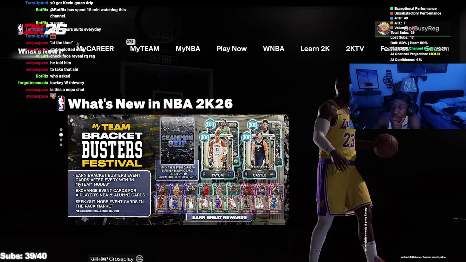Click BotRix's '15 min watching' chat message

[x=88, y=13]
